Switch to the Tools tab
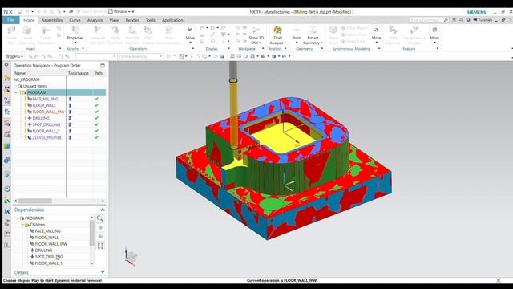 151,20
